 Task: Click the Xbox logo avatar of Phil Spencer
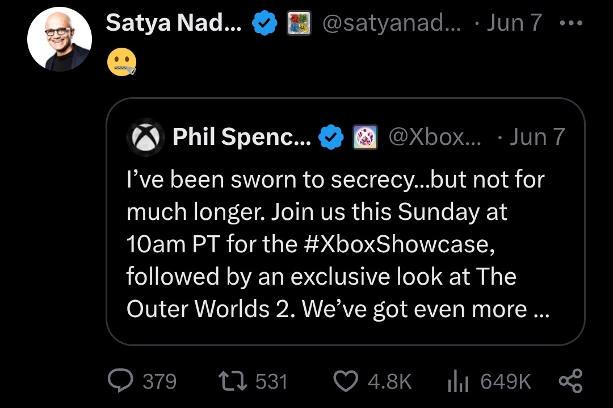coord(145,137)
